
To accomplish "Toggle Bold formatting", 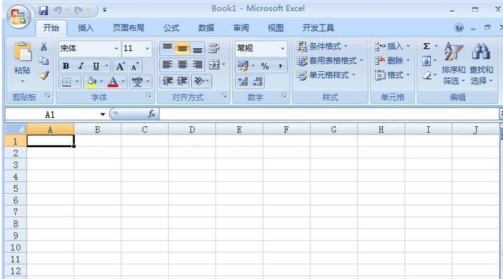I will 66,66.
